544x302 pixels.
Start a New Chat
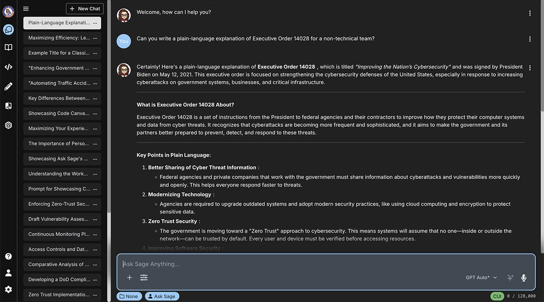85,9
